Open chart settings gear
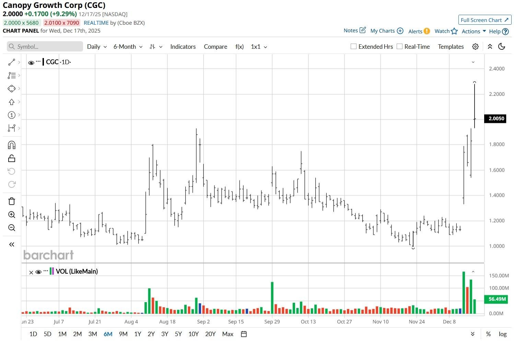The height and width of the screenshot is (343, 514). click(475, 47)
